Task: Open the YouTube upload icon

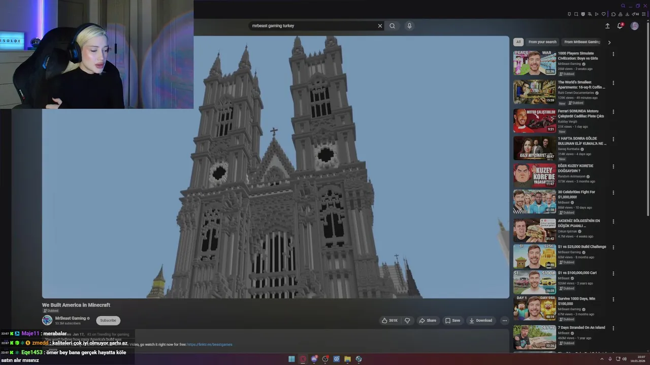Action: 607,26
